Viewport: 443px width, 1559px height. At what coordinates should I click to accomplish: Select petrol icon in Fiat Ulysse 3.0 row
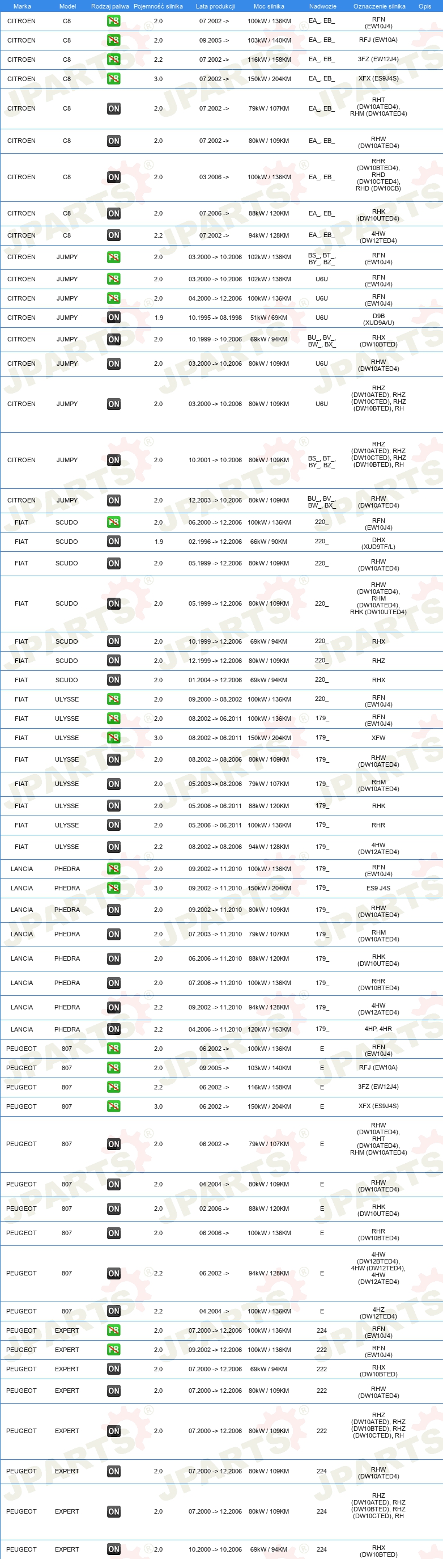tap(114, 738)
